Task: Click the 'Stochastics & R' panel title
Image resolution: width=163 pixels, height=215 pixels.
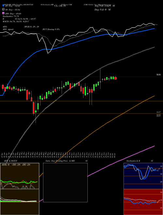Action: [133, 161]
